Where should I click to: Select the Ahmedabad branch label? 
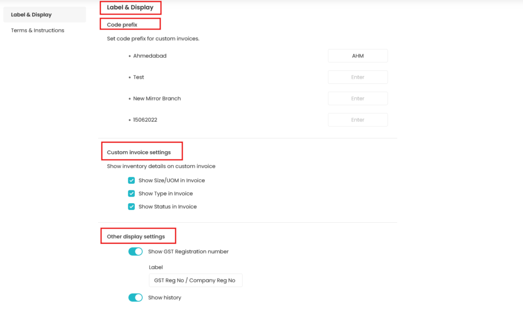[x=150, y=56]
